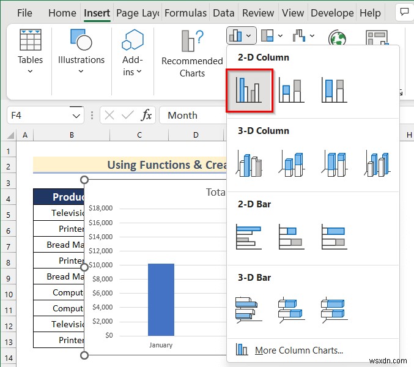Choose the 2-D Stacked Column chart
The image size is (414, 367).
click(x=292, y=90)
